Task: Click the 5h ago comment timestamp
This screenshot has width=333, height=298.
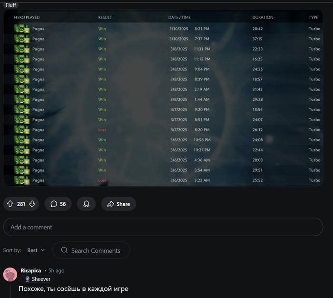Action: pos(56,270)
